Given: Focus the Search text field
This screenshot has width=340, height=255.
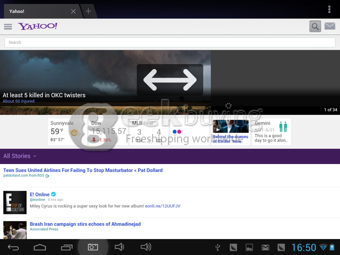Looking at the screenshot, I should click(x=170, y=42).
